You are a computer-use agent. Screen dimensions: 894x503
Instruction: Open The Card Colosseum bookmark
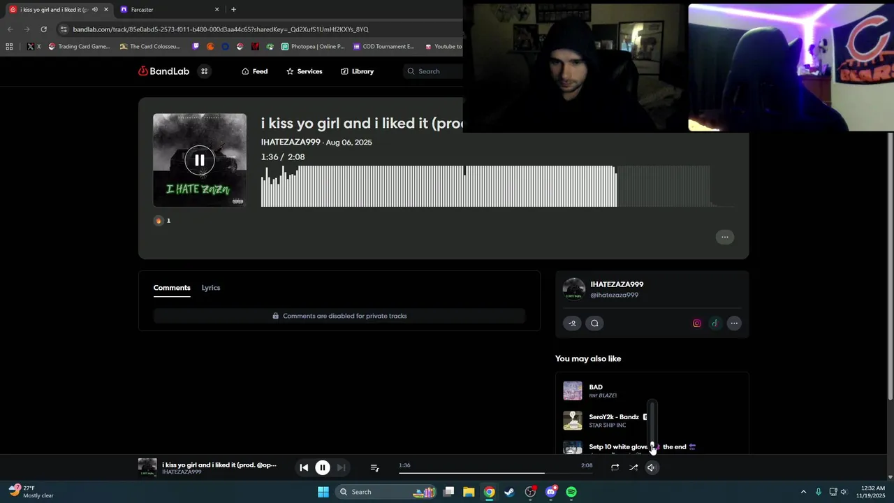150,47
